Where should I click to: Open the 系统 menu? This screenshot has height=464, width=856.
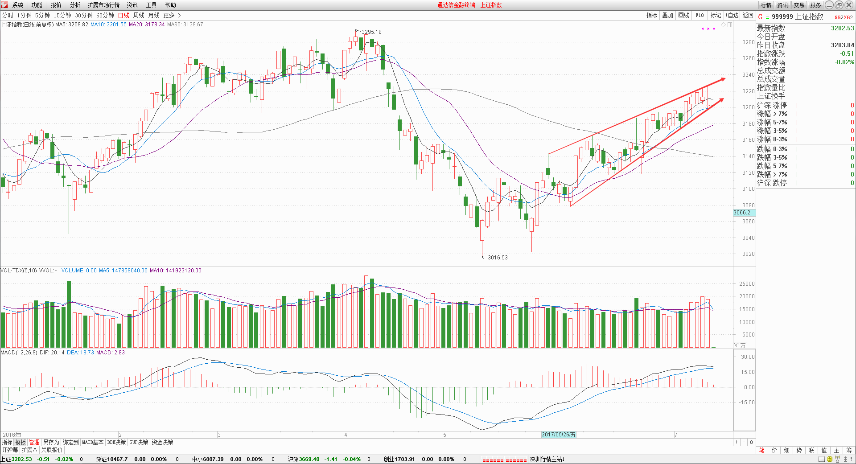click(x=18, y=5)
